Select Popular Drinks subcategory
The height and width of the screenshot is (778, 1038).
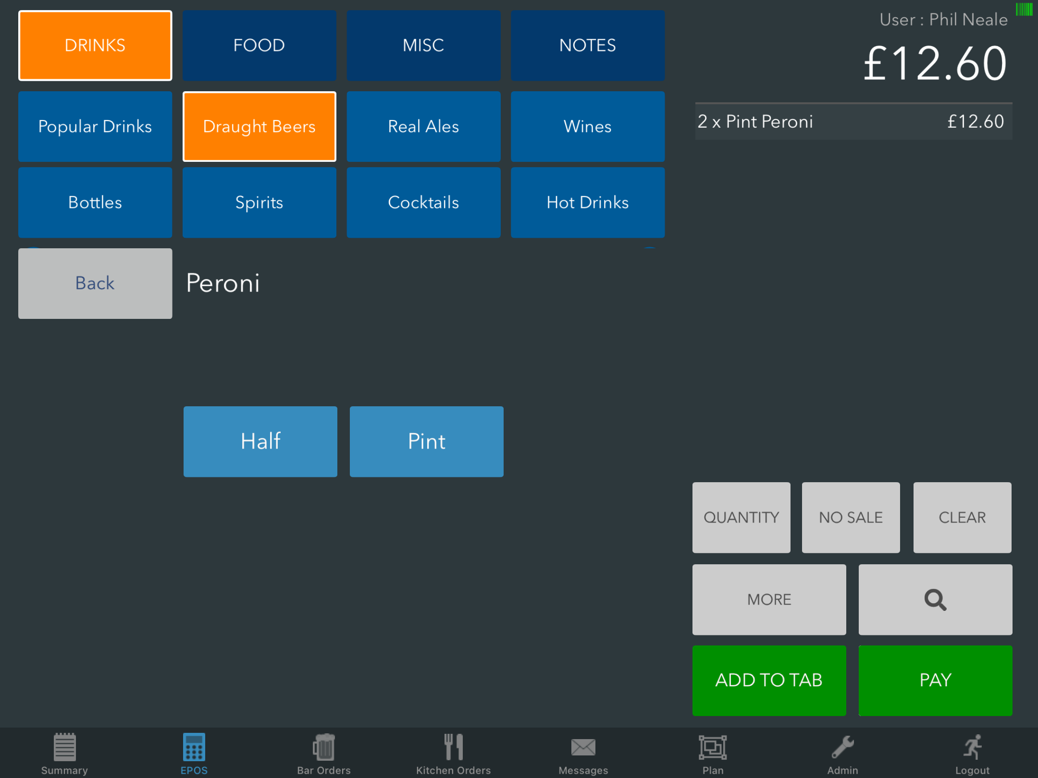[95, 126]
